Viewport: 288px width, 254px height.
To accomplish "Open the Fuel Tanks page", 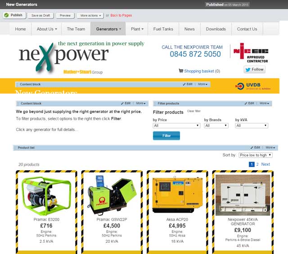I will (163, 29).
